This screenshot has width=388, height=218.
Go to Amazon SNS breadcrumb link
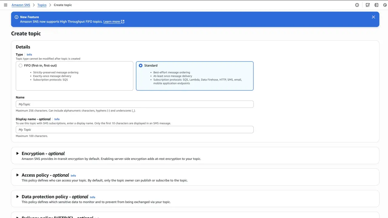21,5
